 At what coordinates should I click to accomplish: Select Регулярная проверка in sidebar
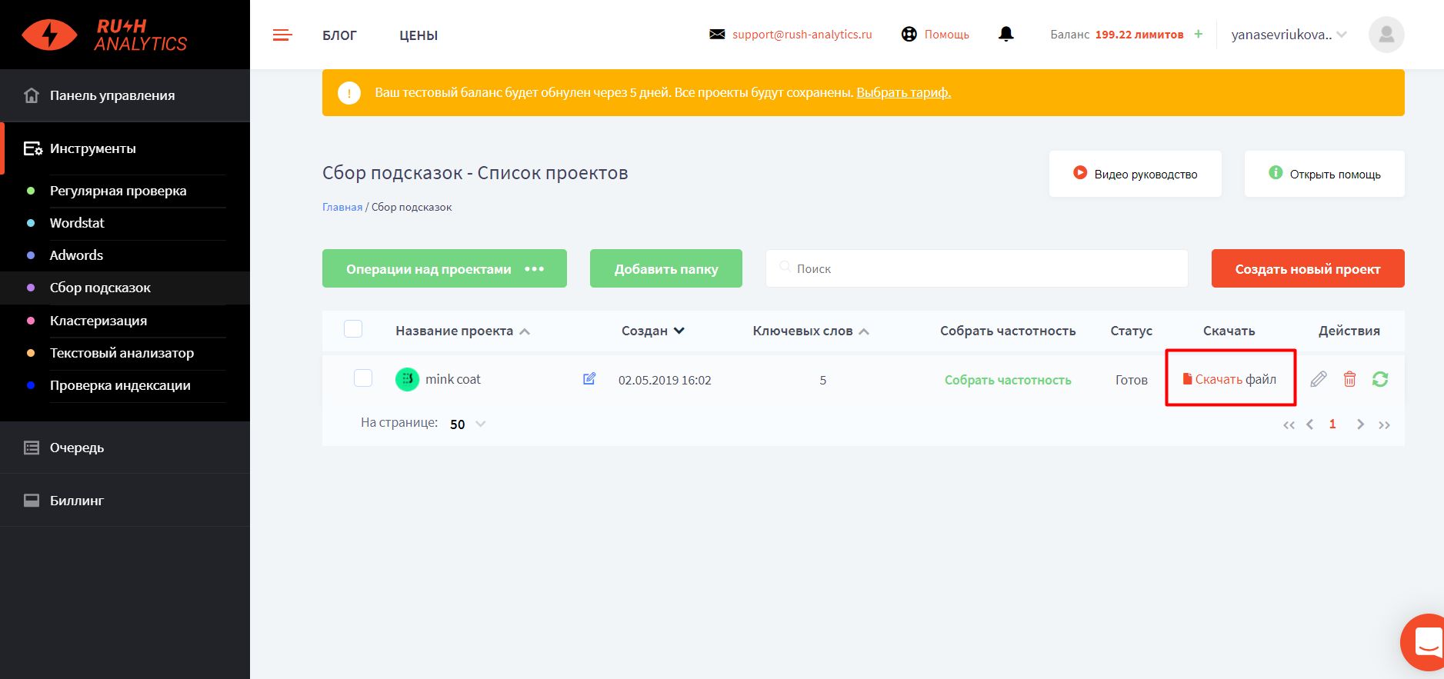tap(118, 191)
